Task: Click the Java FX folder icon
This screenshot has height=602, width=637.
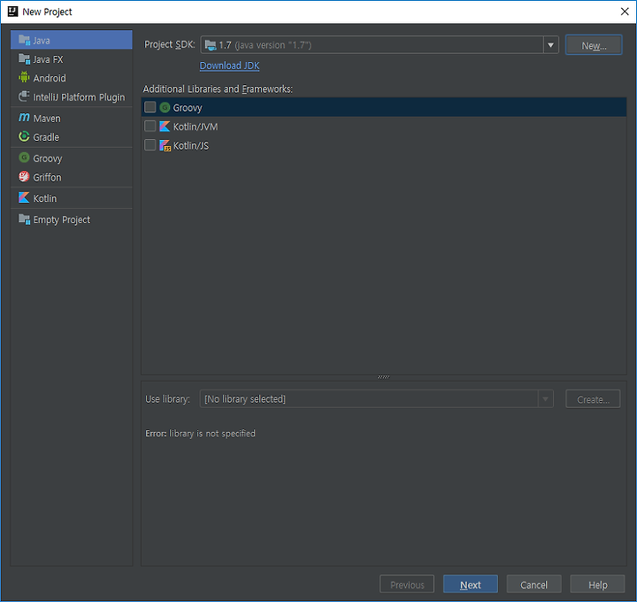Action: coord(24,59)
